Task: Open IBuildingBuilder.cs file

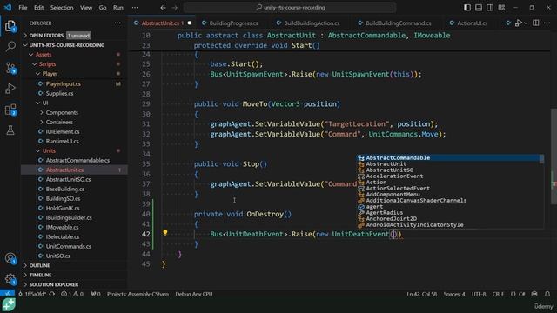Action: pyautogui.click(x=69, y=218)
